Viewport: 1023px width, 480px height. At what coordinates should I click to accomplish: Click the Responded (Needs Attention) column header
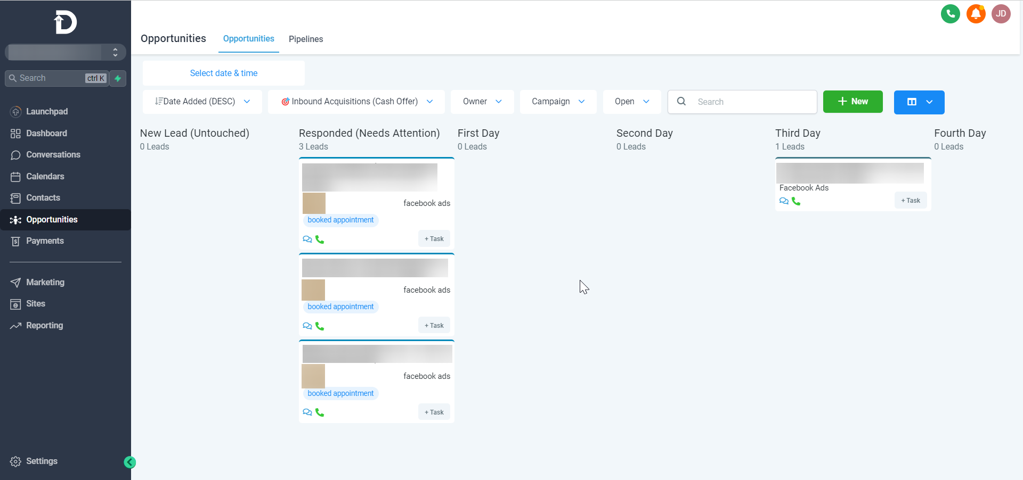coord(369,133)
